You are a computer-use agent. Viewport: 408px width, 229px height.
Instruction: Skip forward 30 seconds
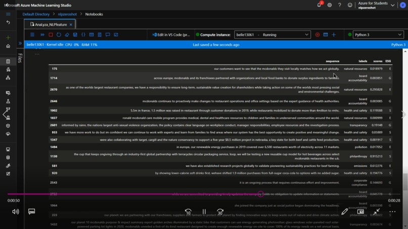(220, 212)
